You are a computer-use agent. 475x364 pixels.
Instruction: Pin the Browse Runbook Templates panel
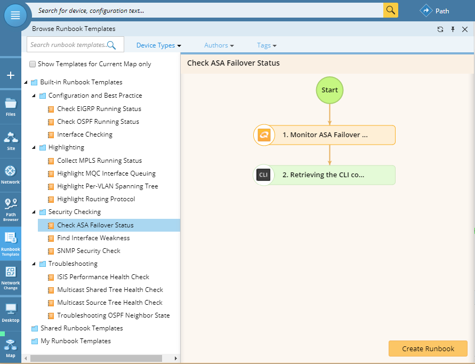453,29
